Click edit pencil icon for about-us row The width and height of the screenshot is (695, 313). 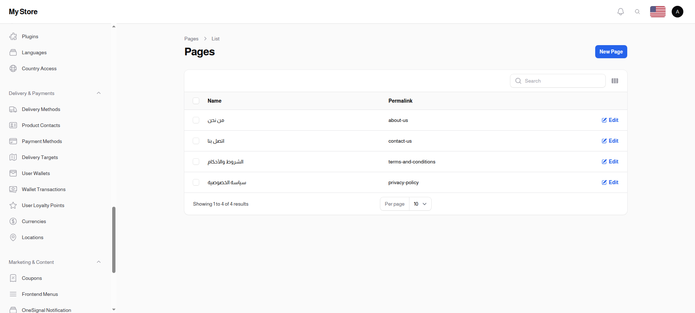[x=604, y=120]
